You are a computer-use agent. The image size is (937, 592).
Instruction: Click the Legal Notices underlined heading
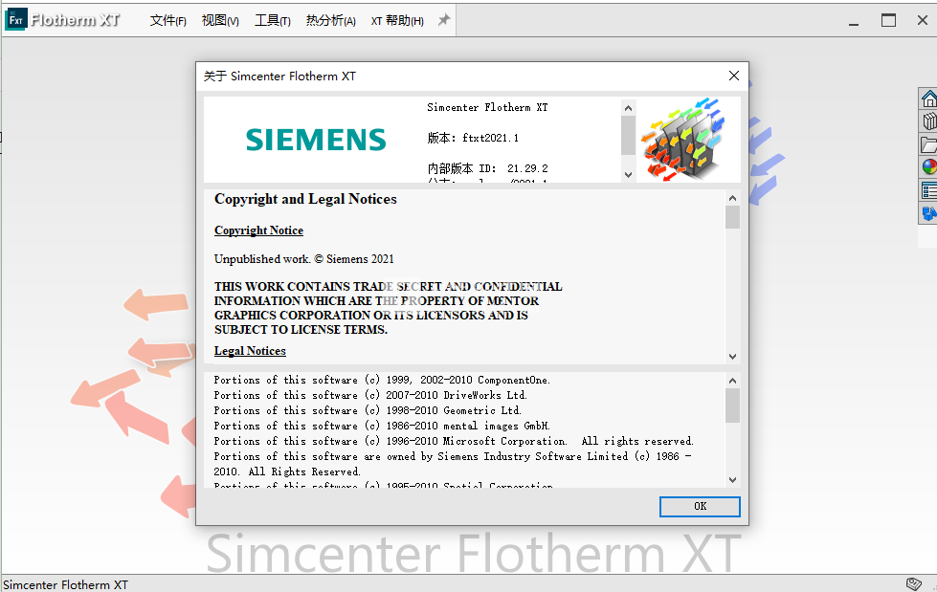[250, 351]
